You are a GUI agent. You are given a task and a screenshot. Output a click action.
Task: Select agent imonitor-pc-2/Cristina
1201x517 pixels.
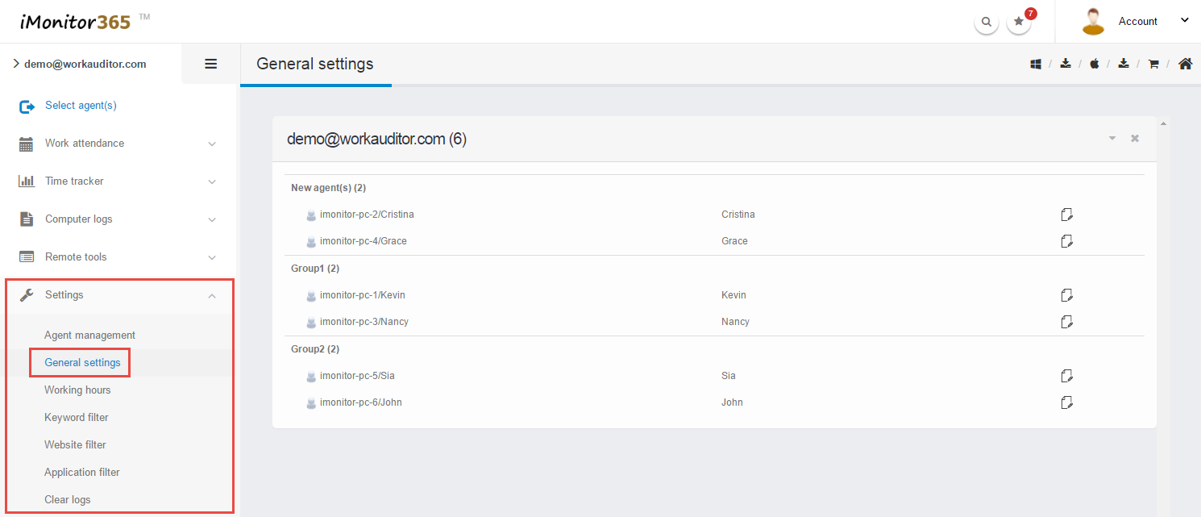pyautogui.click(x=367, y=215)
